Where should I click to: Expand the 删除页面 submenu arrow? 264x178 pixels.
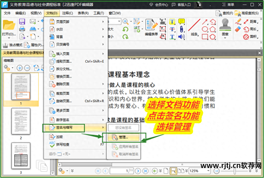103,84
